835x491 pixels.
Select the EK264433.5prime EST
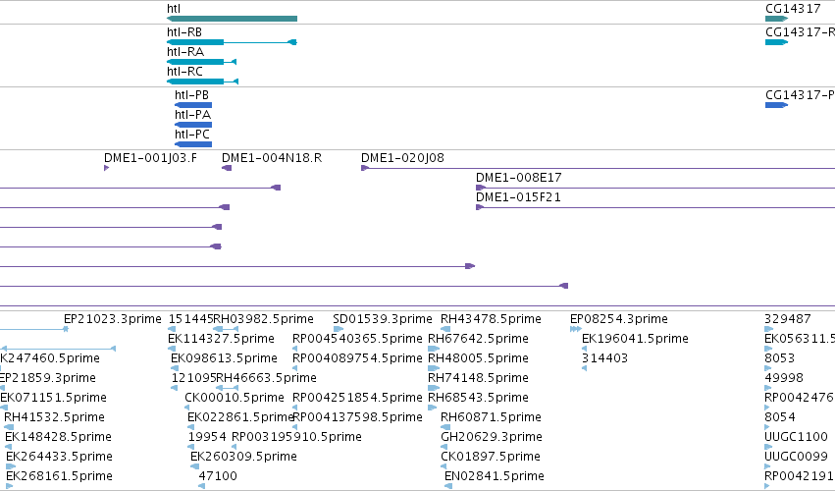coord(11,466)
